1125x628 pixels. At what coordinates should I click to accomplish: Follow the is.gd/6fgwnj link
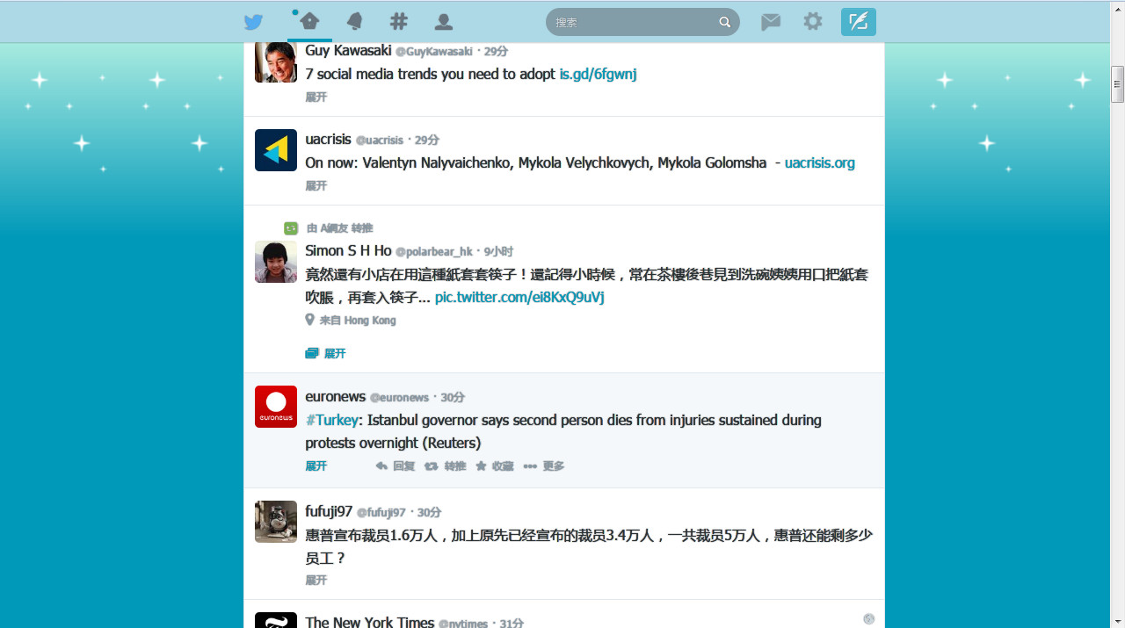598,75
